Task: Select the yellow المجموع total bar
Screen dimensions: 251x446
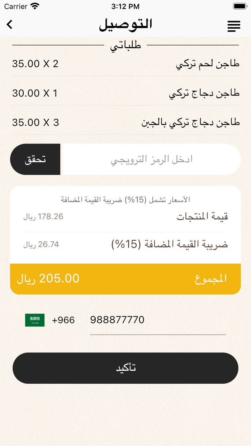Action: tap(126, 278)
